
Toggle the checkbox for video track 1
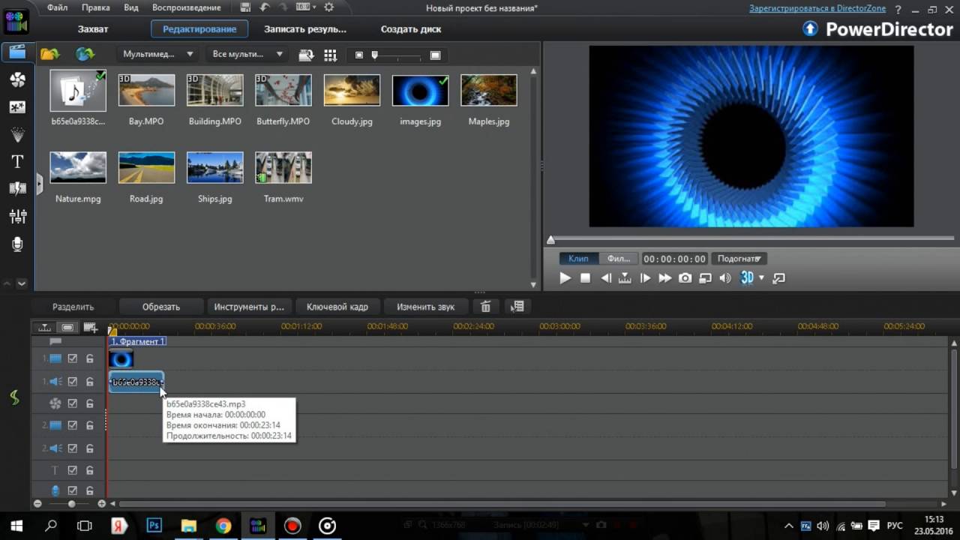[73, 358]
